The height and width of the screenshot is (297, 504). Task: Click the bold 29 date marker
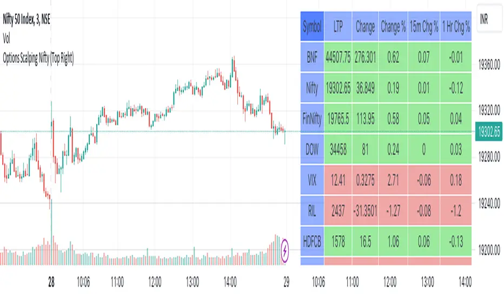(x=287, y=282)
